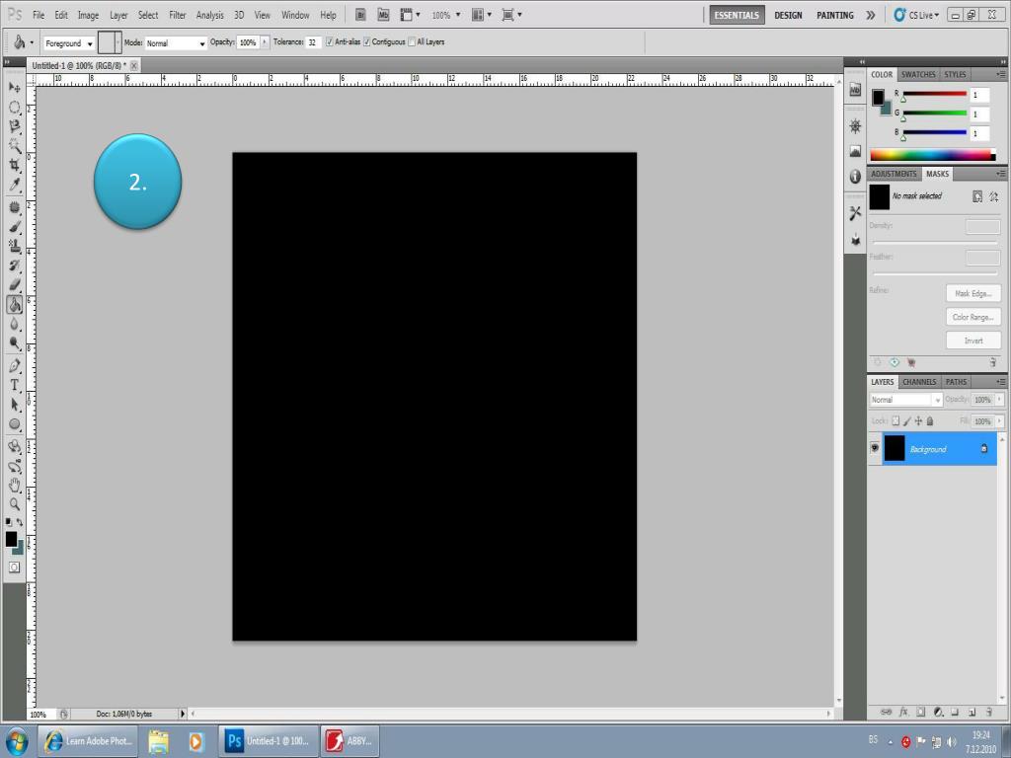
Task: Click the Tolerance input field
Action: (313, 41)
